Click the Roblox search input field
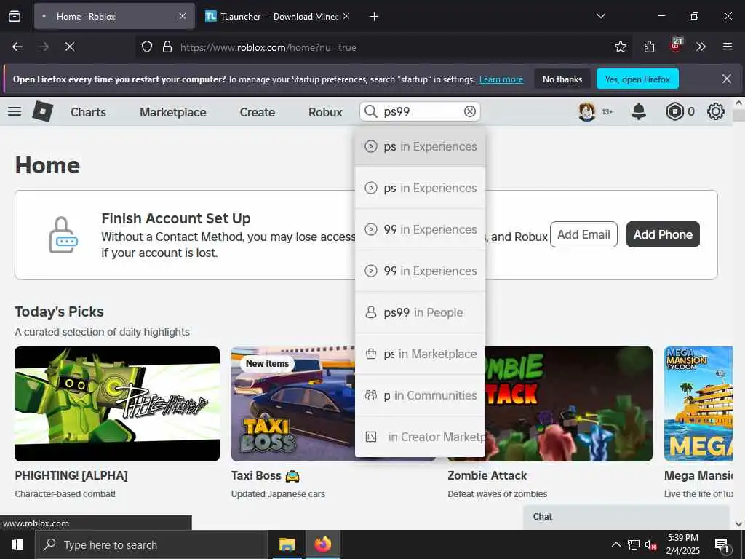The height and width of the screenshot is (559, 745). coord(420,111)
